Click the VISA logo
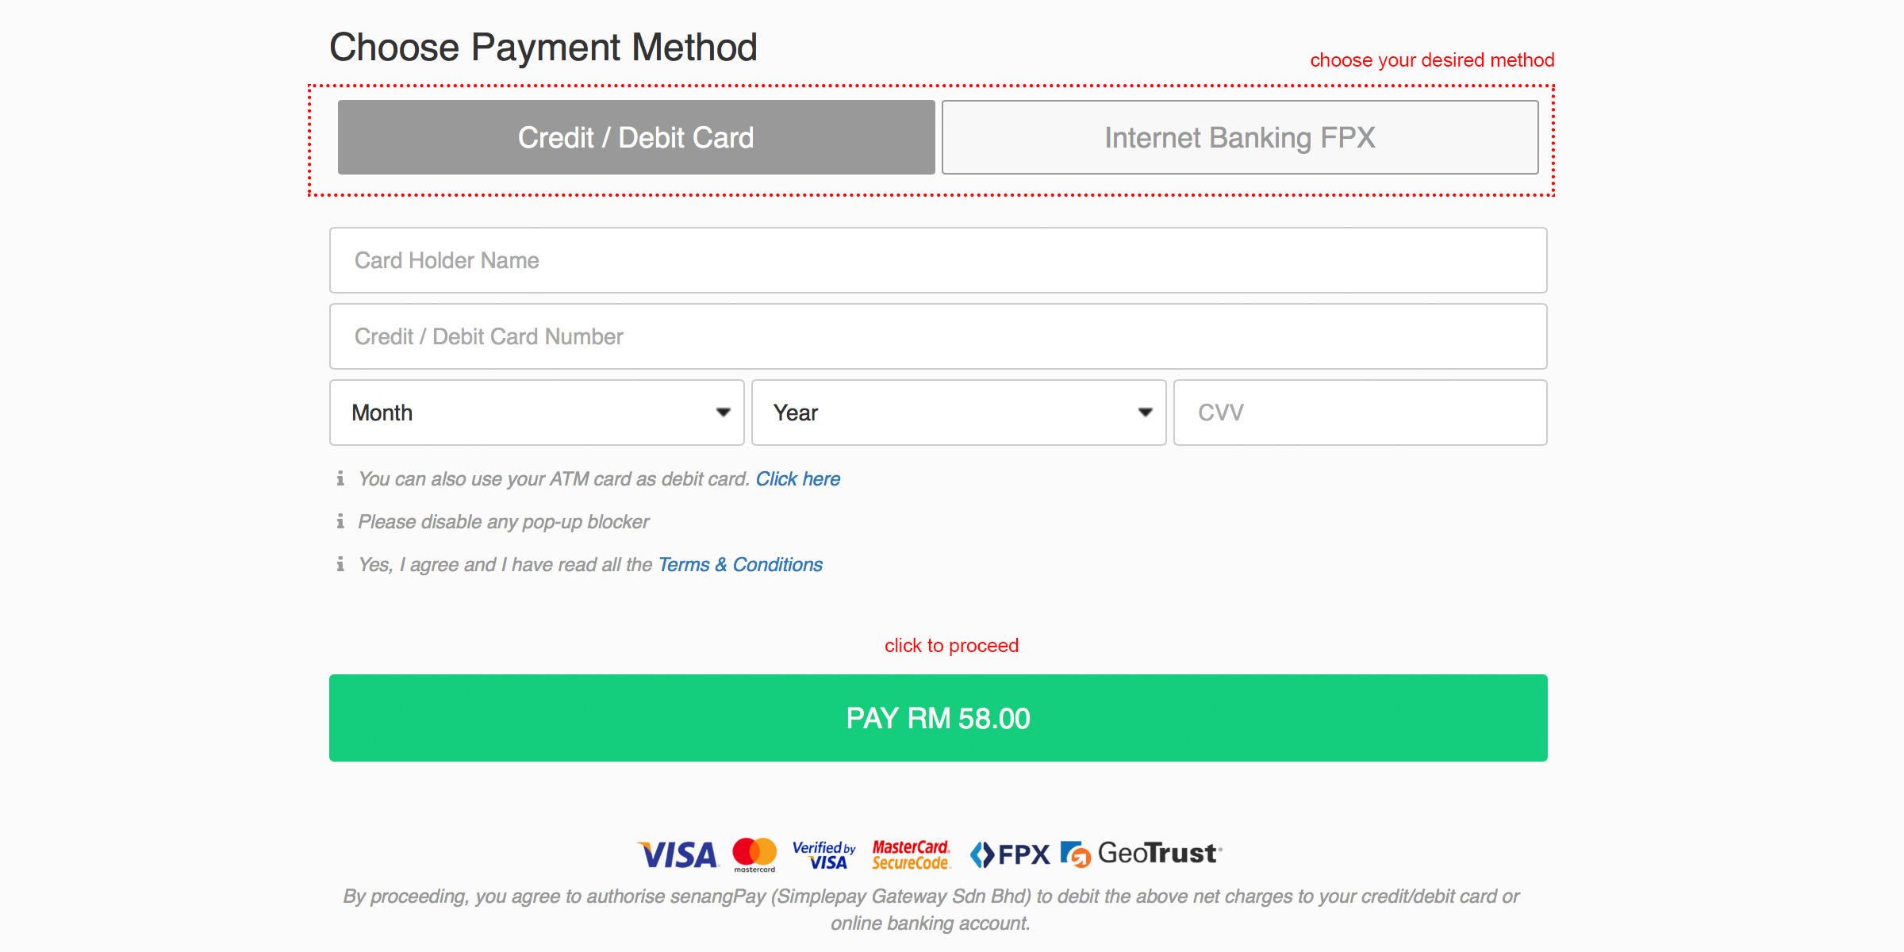Image resolution: width=1904 pixels, height=952 pixels. coord(678,855)
